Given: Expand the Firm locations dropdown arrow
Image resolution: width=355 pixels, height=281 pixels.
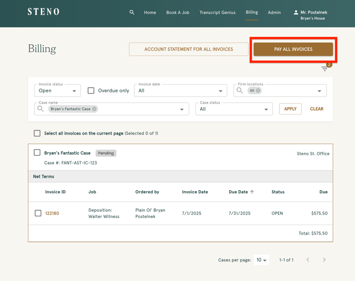Looking at the screenshot, I should pos(319,91).
